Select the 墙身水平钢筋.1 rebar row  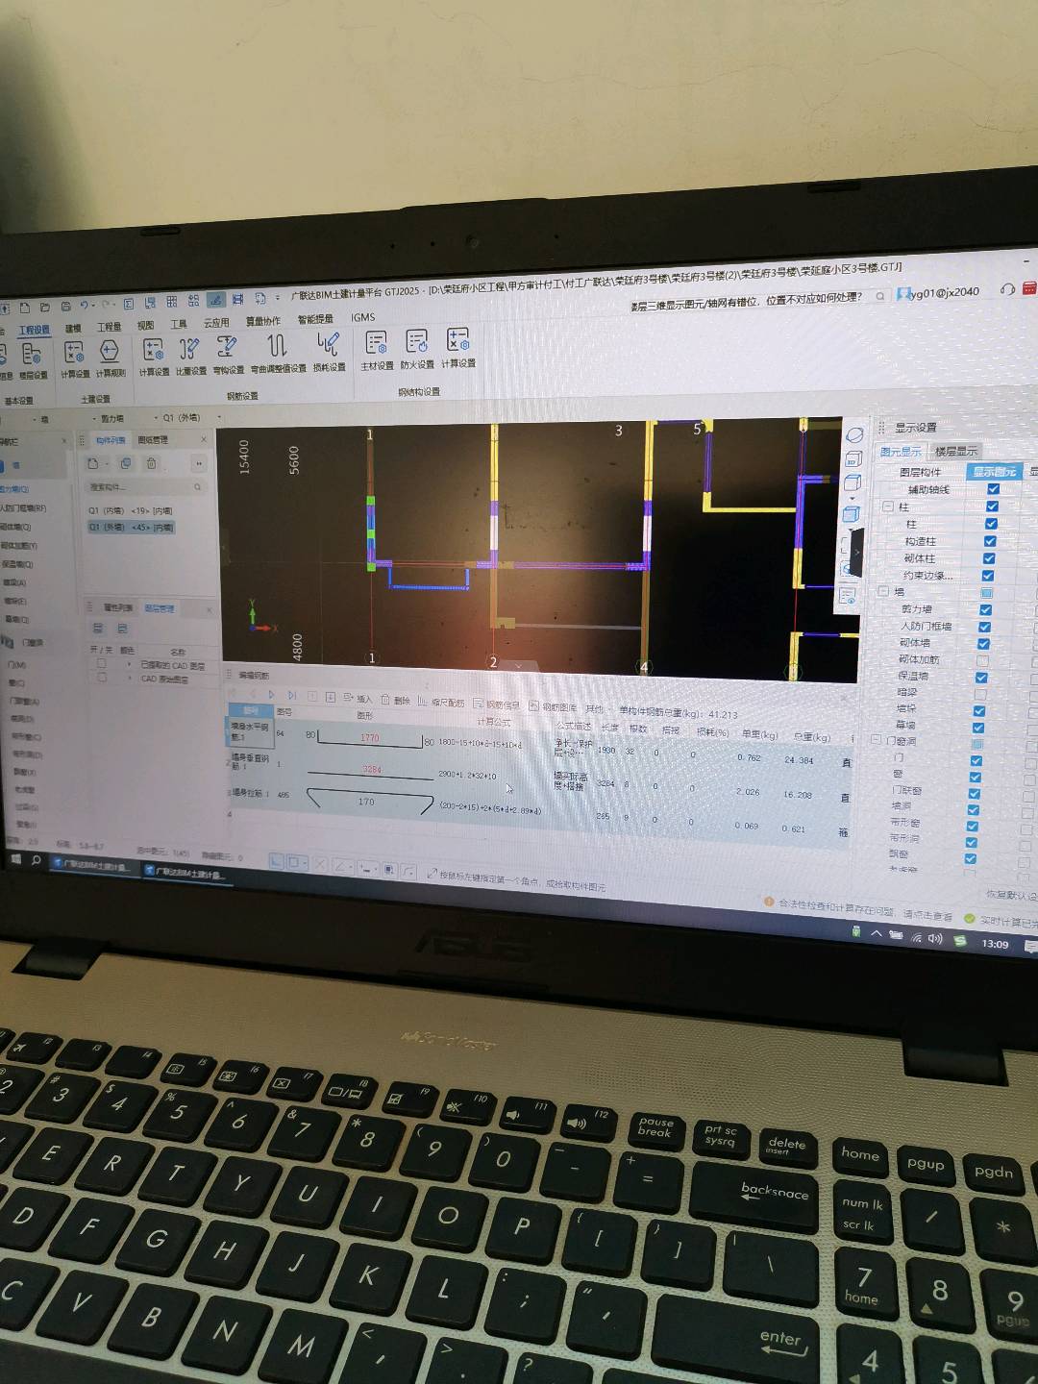pyautogui.click(x=250, y=732)
